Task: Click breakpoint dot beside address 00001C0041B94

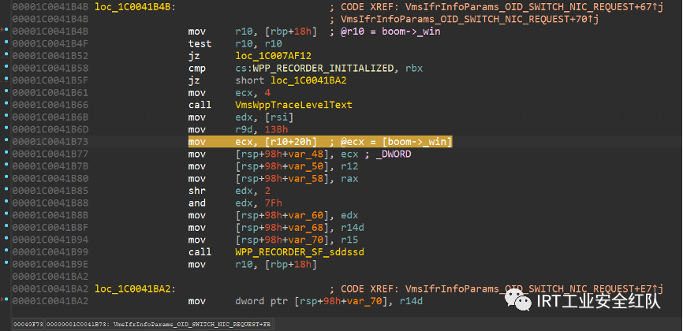Action: [6, 239]
